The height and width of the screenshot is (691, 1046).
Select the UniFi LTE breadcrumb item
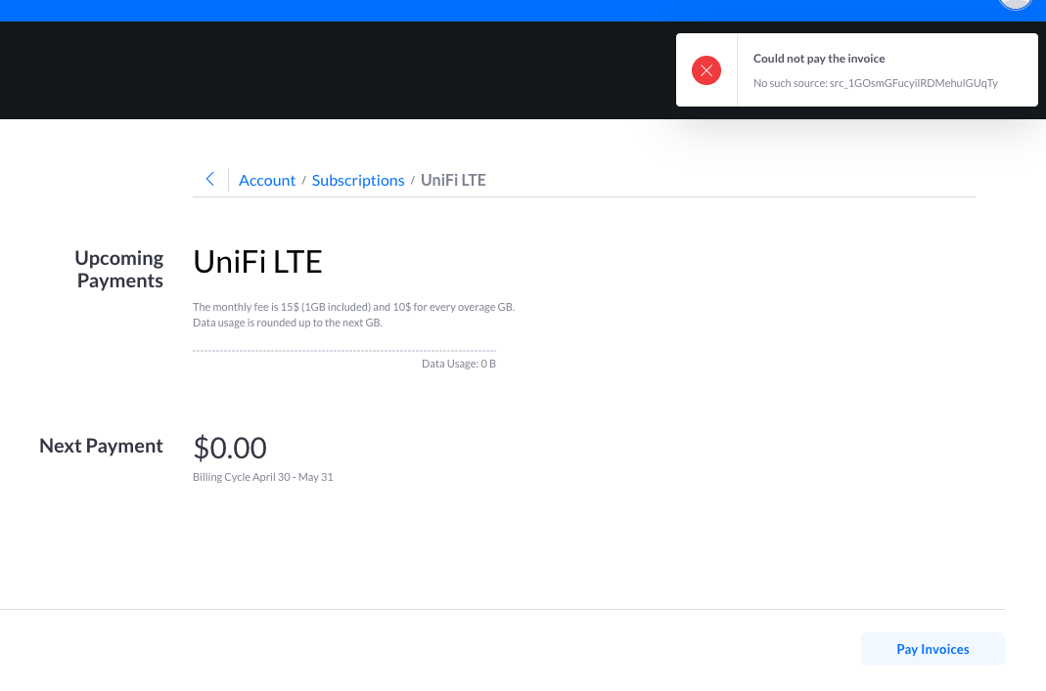tap(453, 180)
